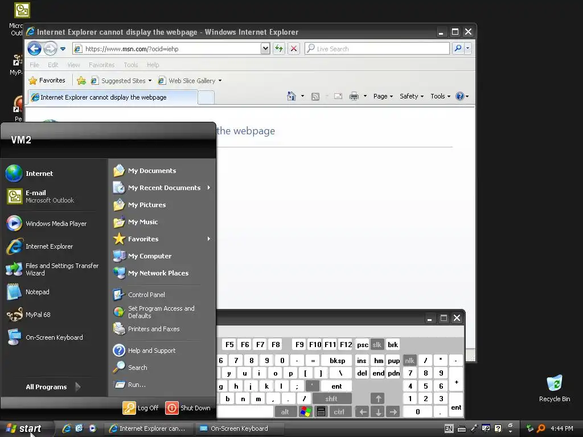583x437 pixels.
Task: Open Search from the Start menu
Action: [x=130, y=368]
